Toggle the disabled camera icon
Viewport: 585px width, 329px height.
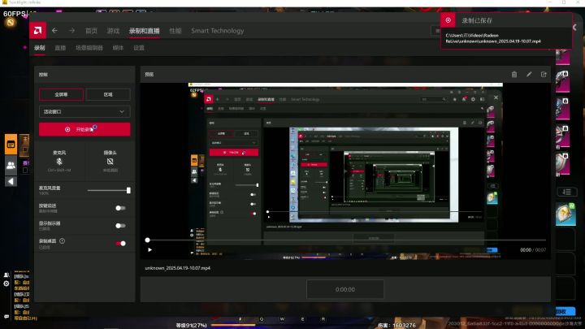(110, 162)
